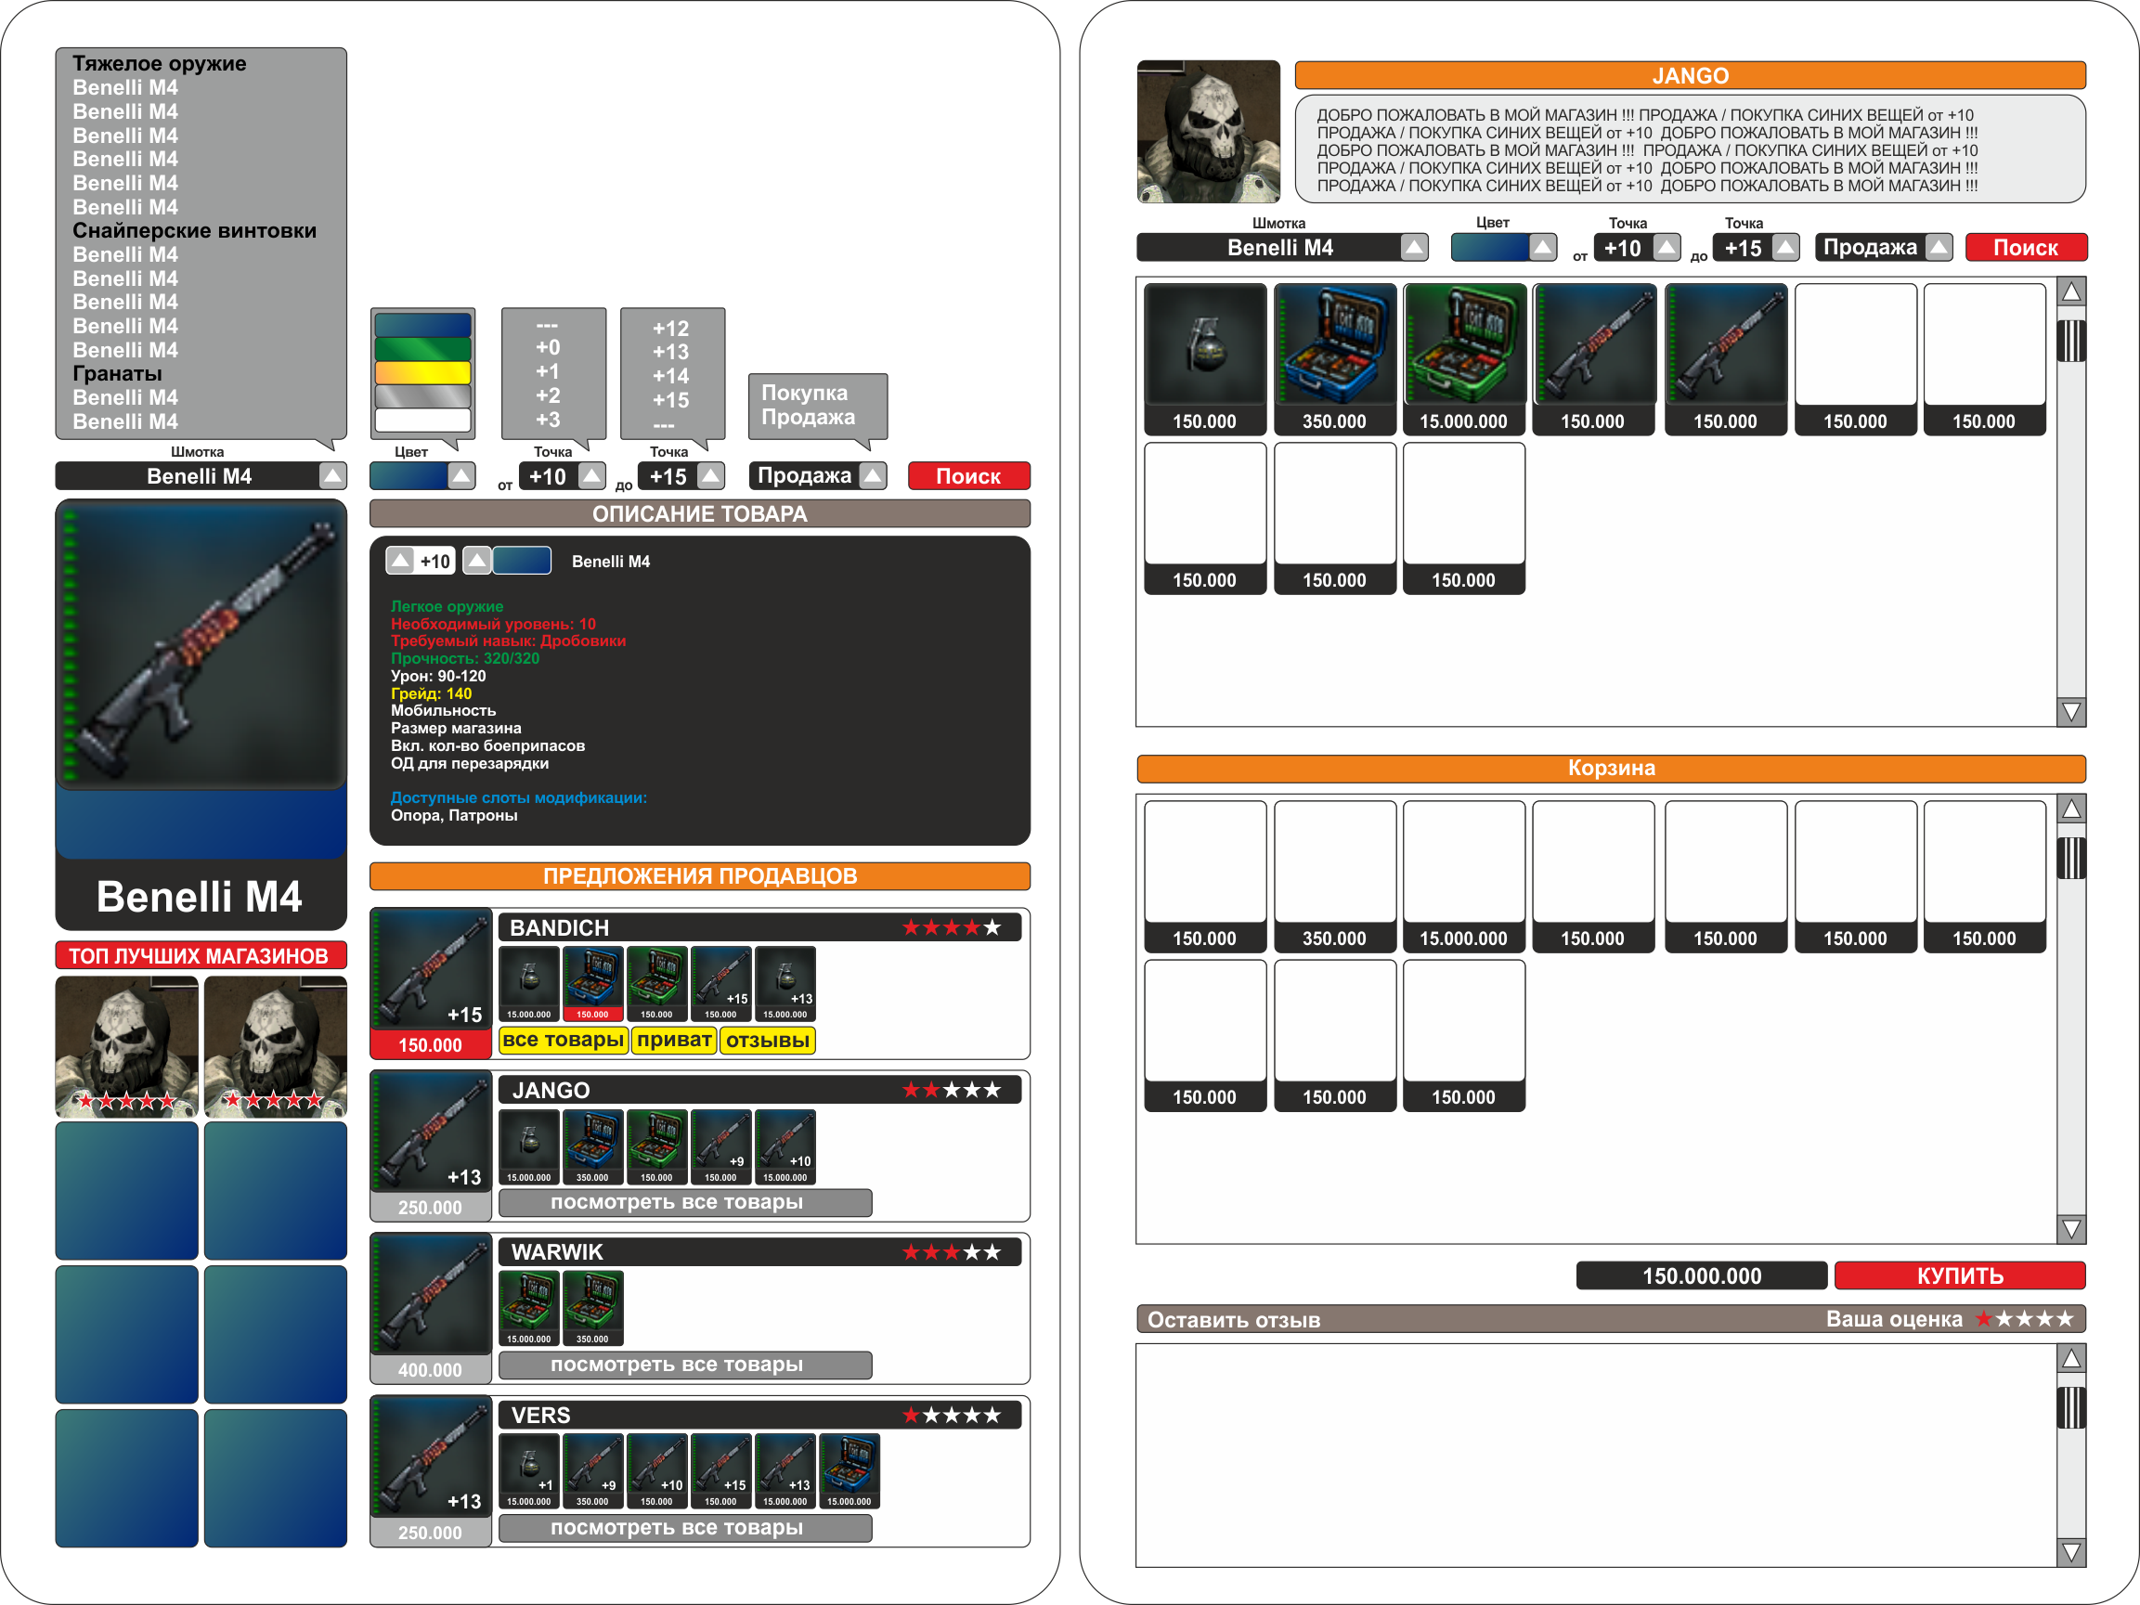This screenshot has height=1605, width=2140.
Task: Open the first skull avatar in top shops
Action: (127, 1047)
